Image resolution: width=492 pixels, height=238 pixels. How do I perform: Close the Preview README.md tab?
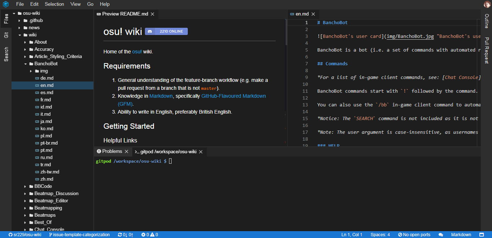152,14
